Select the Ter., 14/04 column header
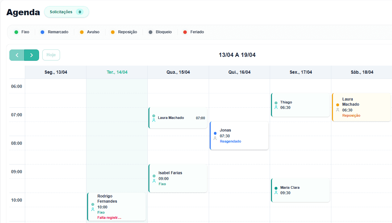This screenshot has width=392, height=223. [117, 72]
